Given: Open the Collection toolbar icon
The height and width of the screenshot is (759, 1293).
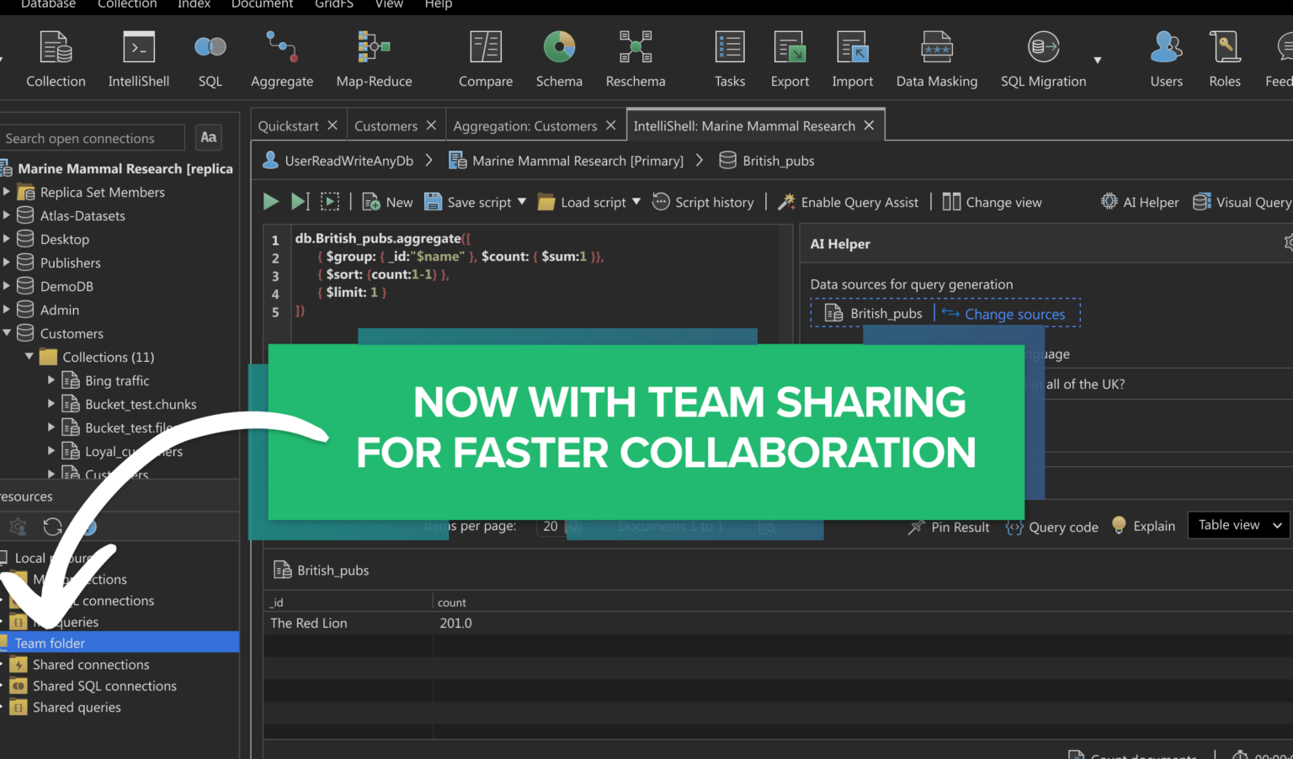Looking at the screenshot, I should (x=56, y=59).
